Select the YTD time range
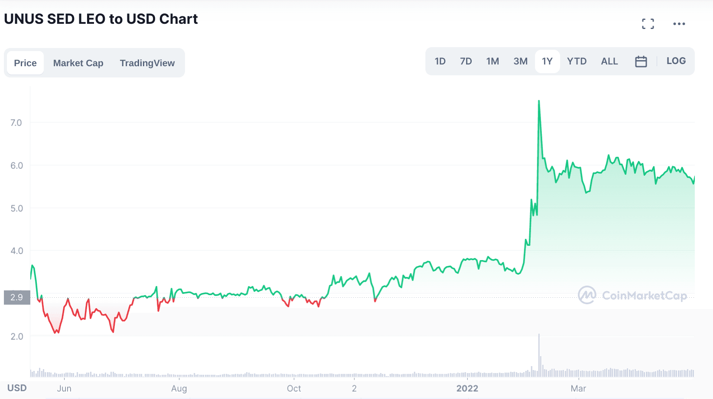The image size is (713, 399). (577, 61)
